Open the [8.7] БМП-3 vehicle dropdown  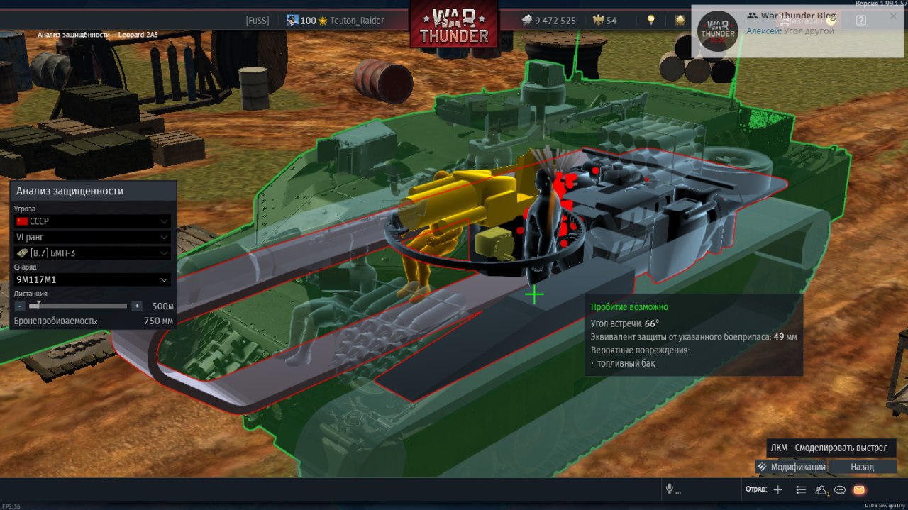(92, 253)
